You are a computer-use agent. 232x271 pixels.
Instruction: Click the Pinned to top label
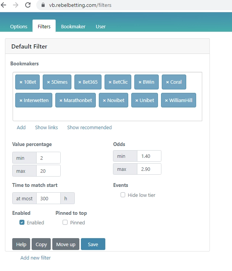tap(71, 213)
